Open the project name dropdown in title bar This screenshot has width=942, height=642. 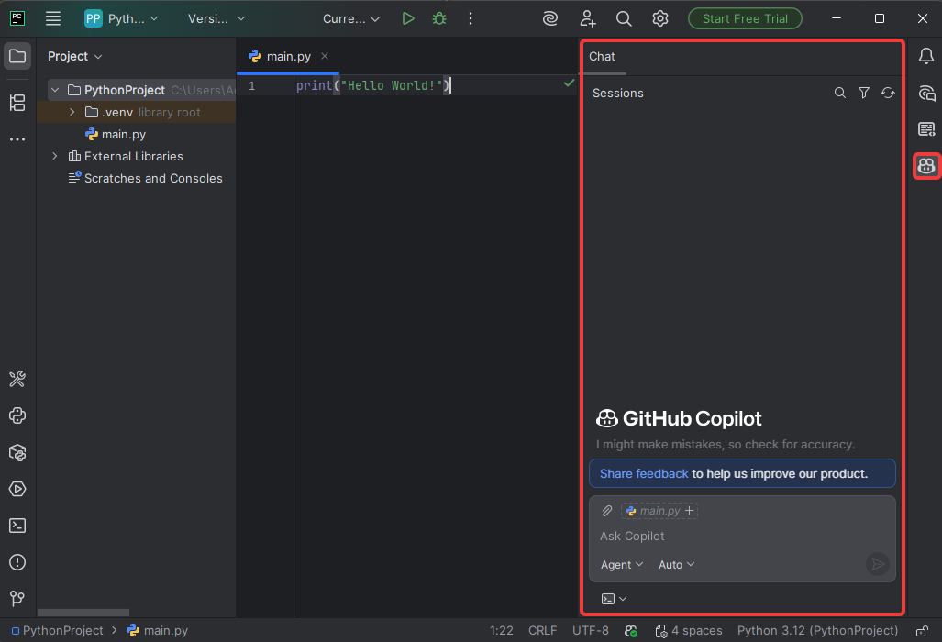coord(121,18)
